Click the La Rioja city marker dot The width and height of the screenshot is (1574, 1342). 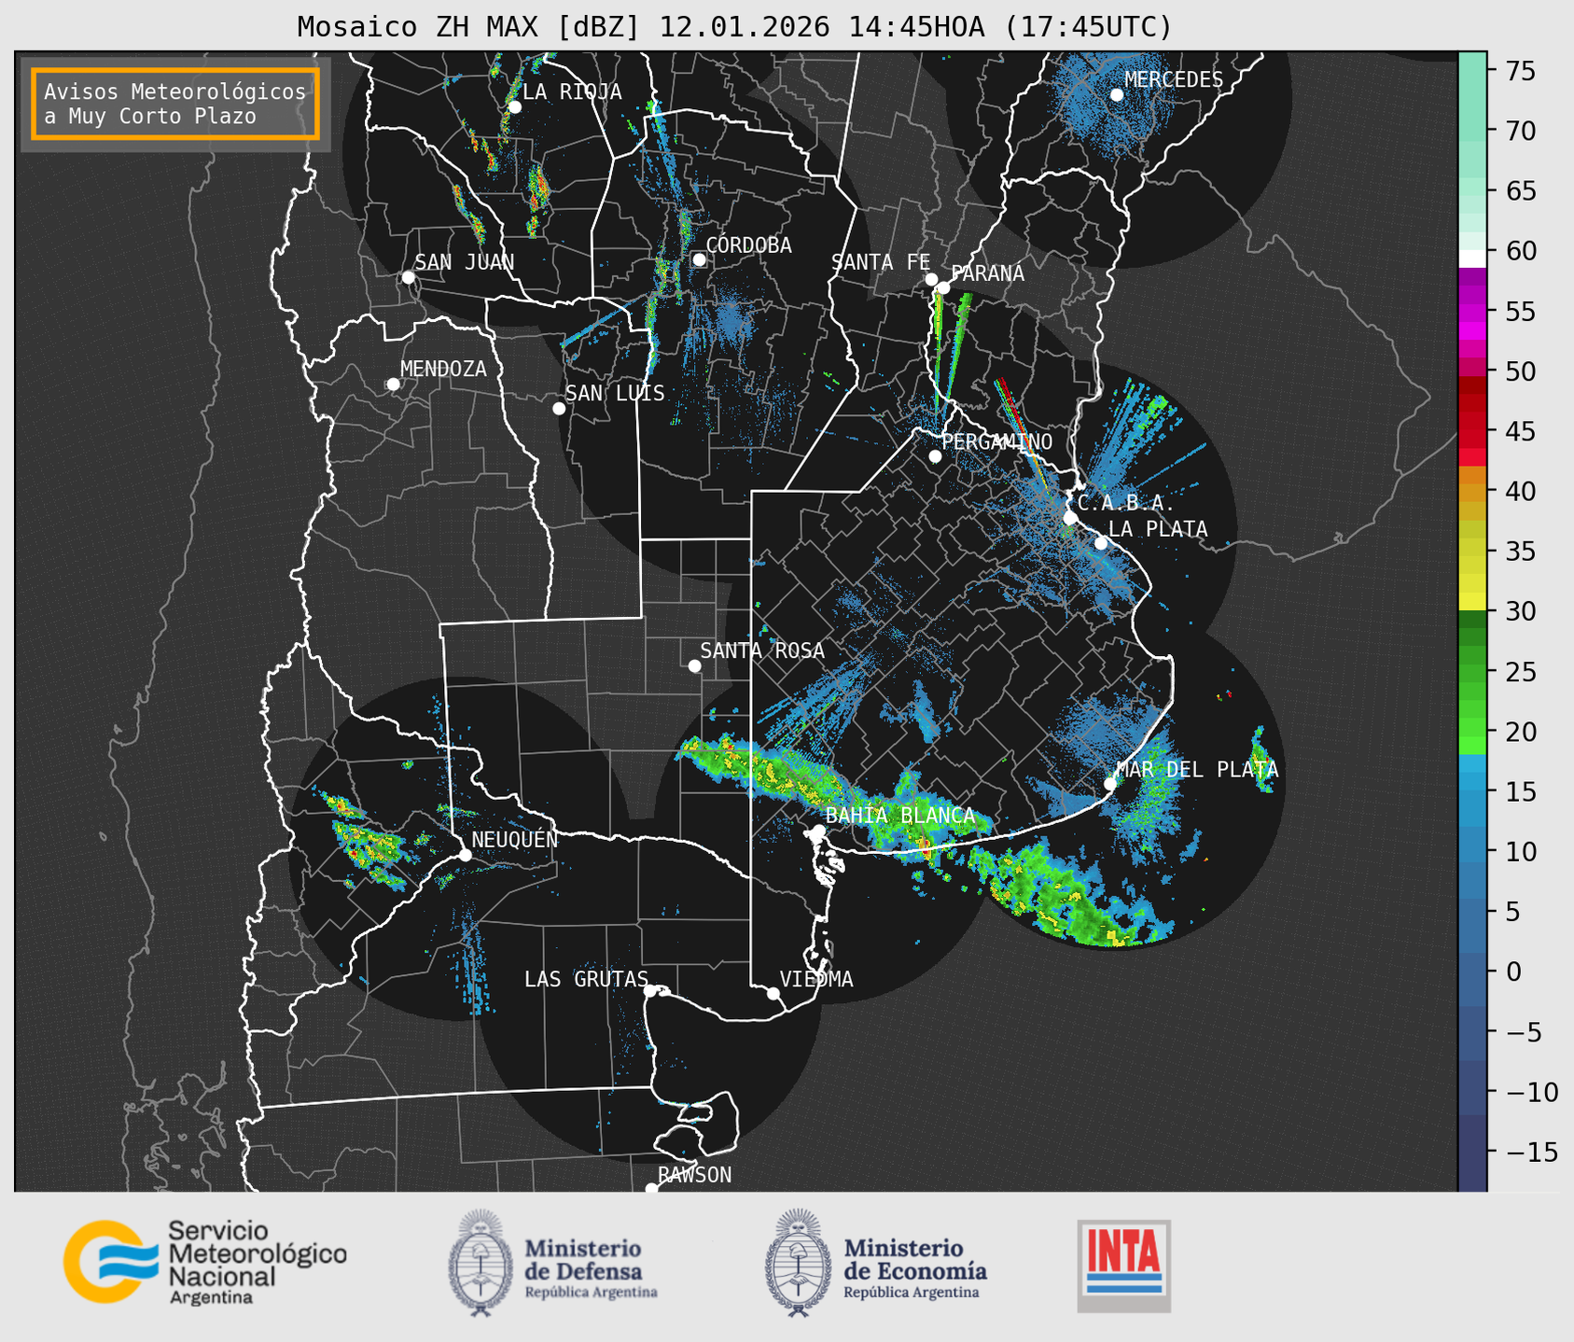point(514,107)
